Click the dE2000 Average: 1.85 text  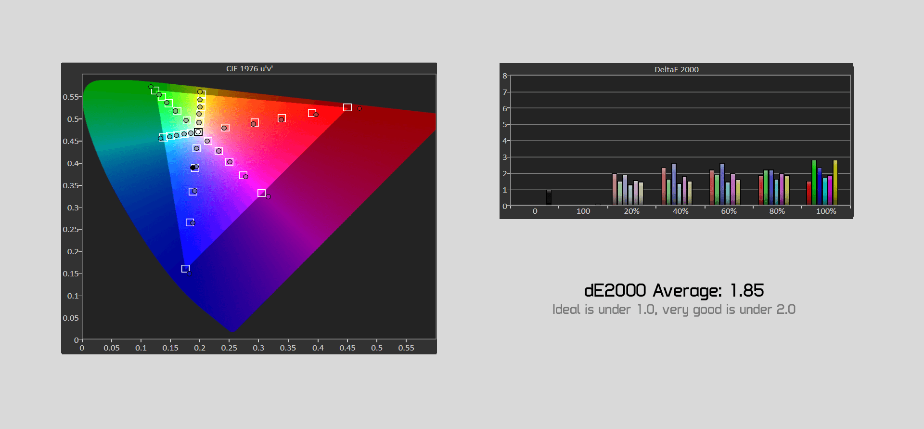pos(674,291)
